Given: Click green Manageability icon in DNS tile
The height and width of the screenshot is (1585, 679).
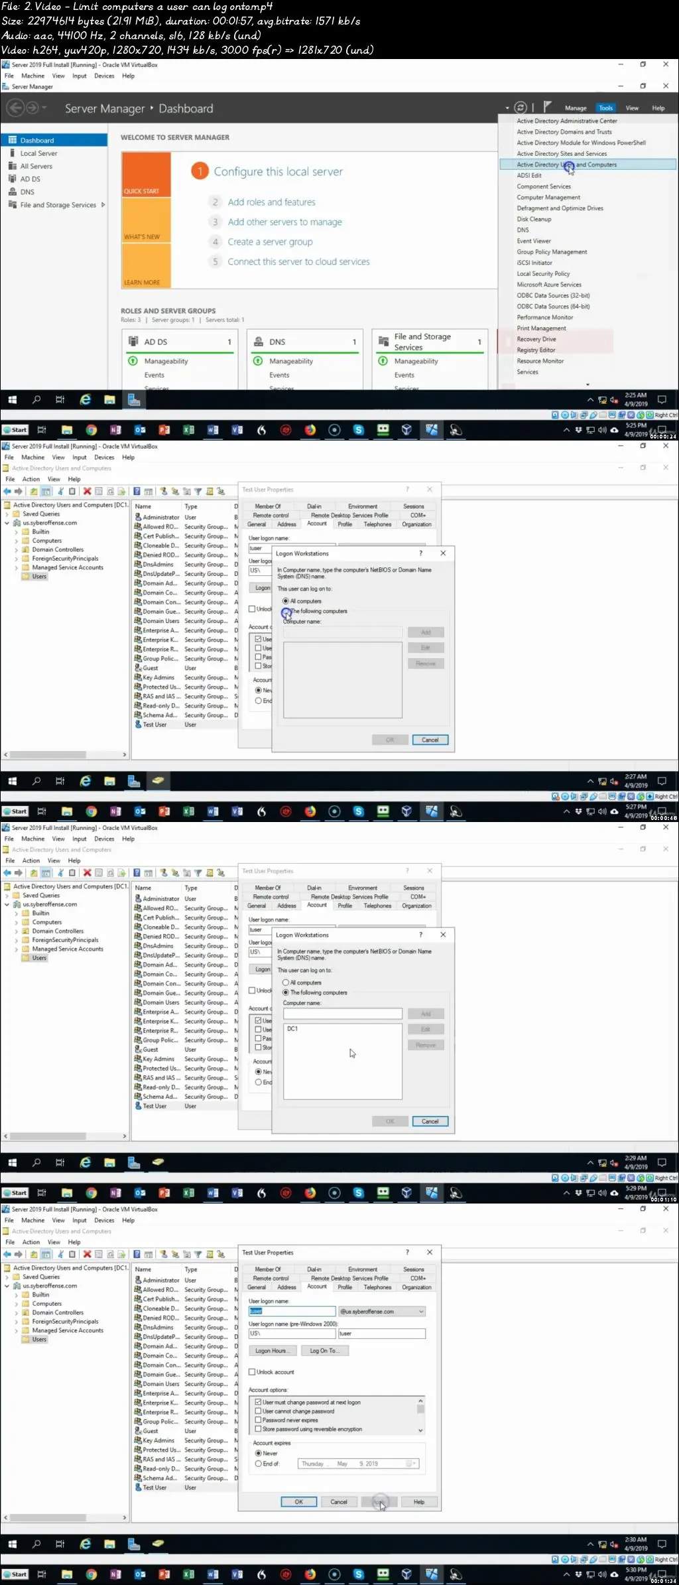Looking at the screenshot, I should 258,361.
